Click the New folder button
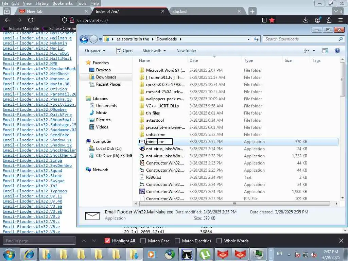 tap(186, 51)
